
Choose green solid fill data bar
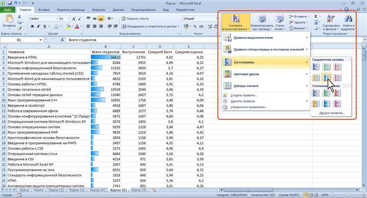tap(326, 93)
